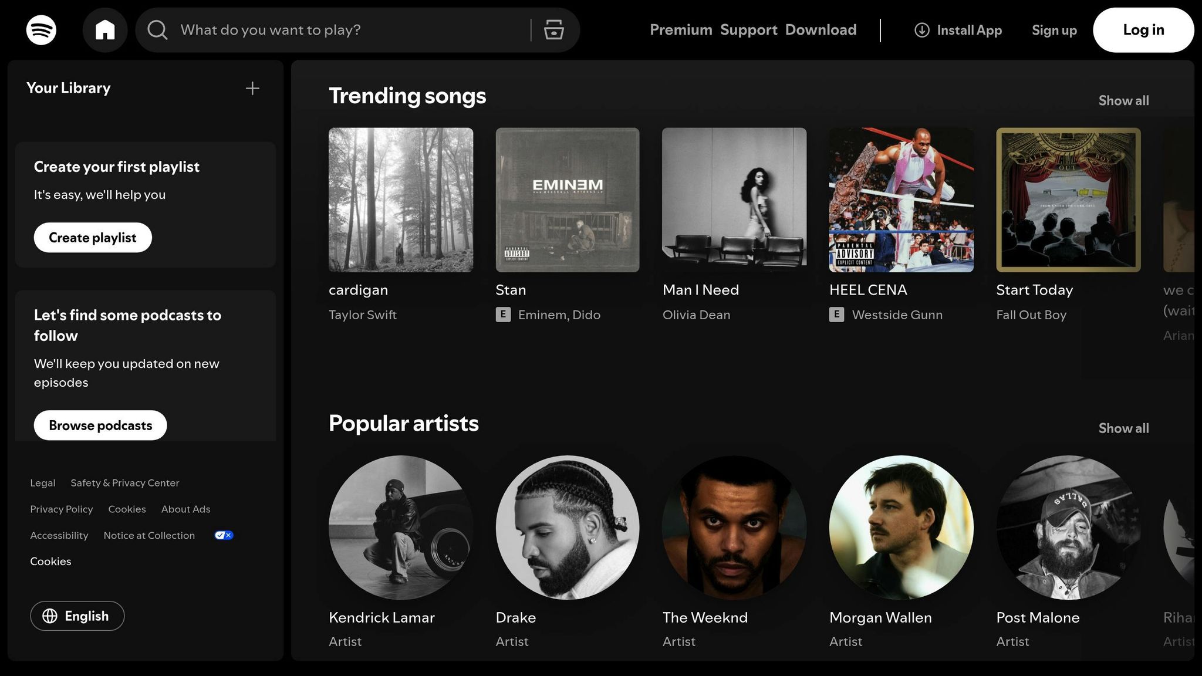
Task: Click the Kendrick Lamar name label
Action: (381, 617)
